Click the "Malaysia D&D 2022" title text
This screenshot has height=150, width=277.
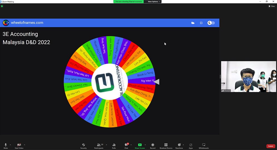click(26, 42)
